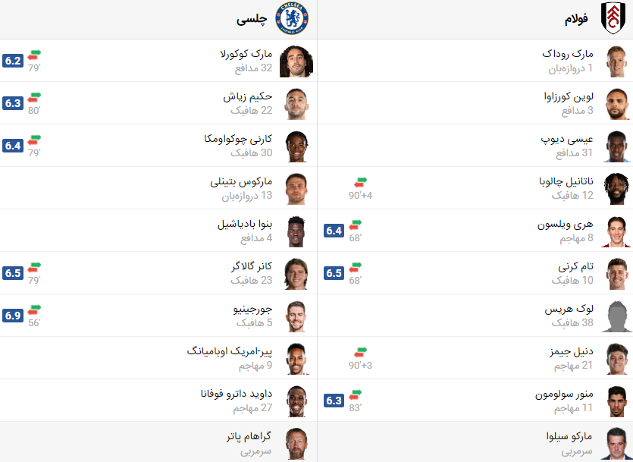Click substitution icon next to Manor Solomon

356,394
